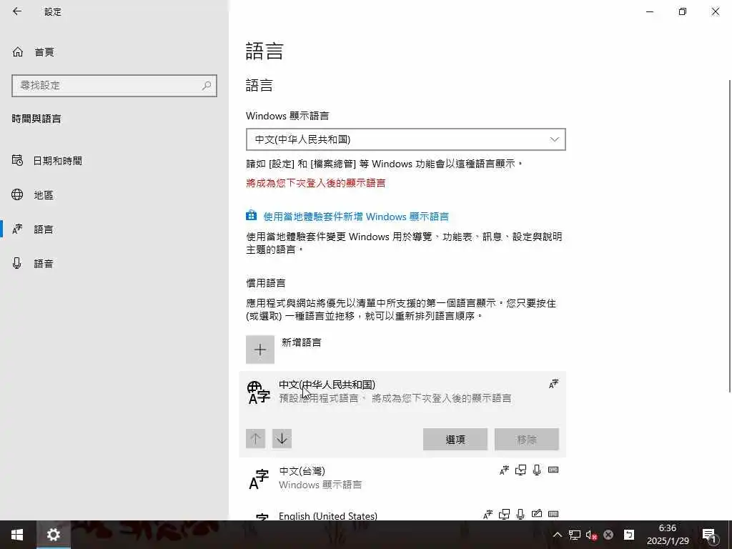
Task: Click the globe icon beside 地區
Action: coord(17,194)
